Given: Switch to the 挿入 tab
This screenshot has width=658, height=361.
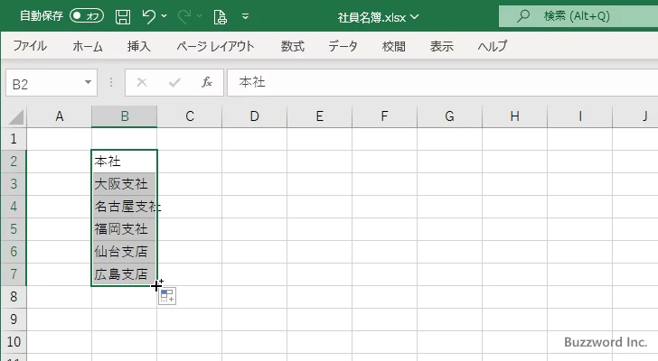Looking at the screenshot, I should [x=139, y=46].
